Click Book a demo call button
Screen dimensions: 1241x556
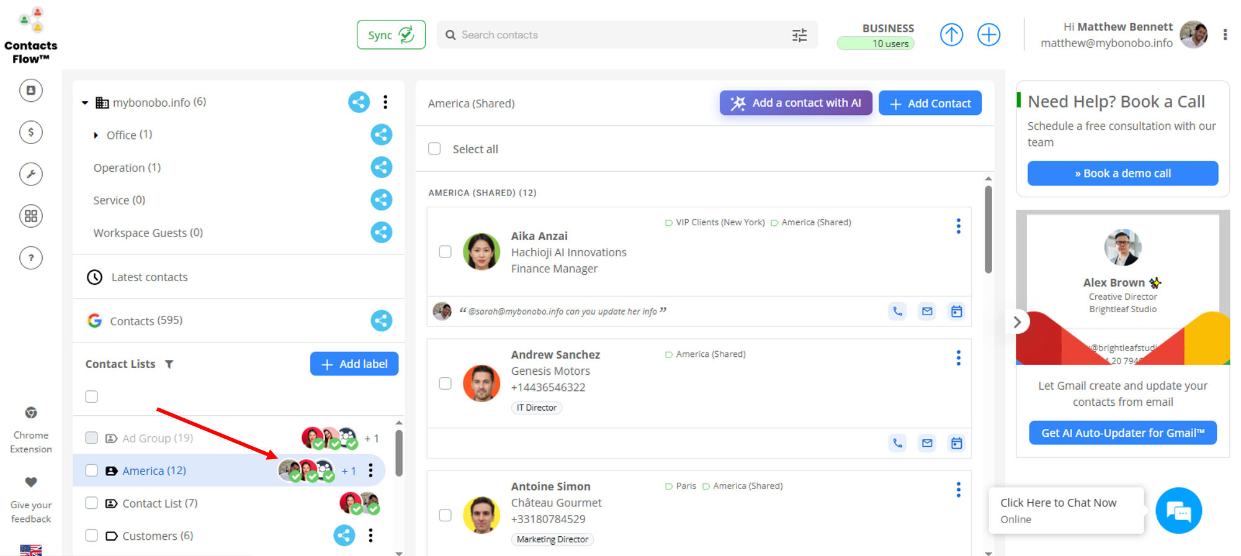point(1122,174)
